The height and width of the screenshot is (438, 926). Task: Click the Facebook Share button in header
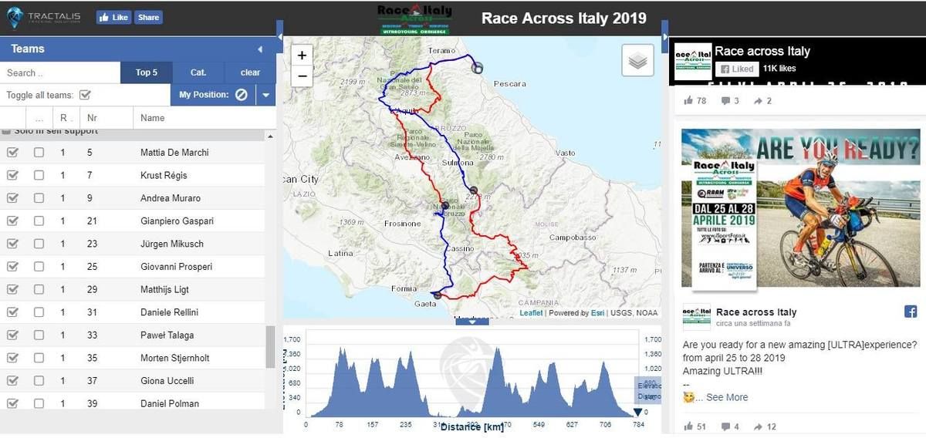tap(148, 17)
